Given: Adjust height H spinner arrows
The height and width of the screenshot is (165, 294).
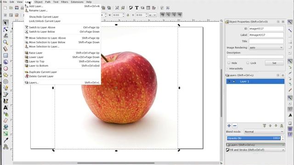Looking at the screenshot, I should [x=146, y=15].
